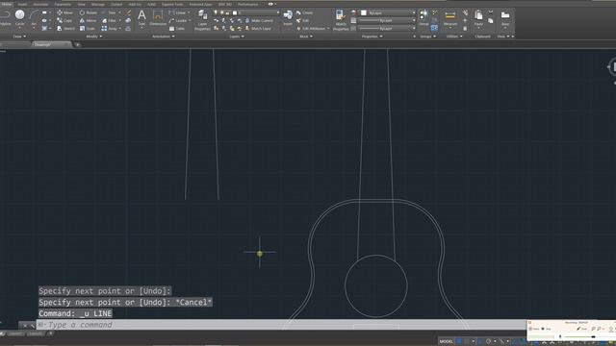Click the Move tool
Image resolution: width=616 pixels, height=346 pixels.
[x=64, y=12]
